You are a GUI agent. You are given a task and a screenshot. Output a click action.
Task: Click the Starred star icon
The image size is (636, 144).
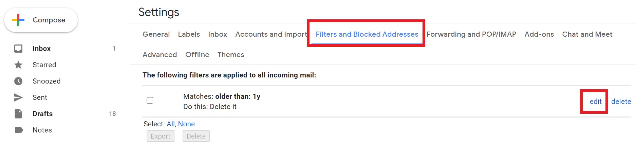18,65
